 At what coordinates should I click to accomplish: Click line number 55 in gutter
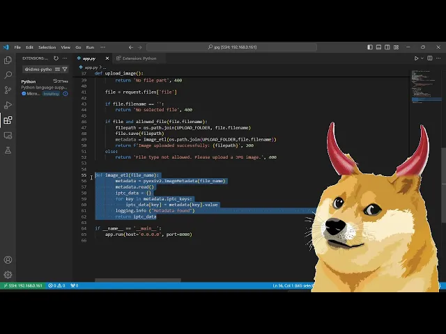point(84,175)
